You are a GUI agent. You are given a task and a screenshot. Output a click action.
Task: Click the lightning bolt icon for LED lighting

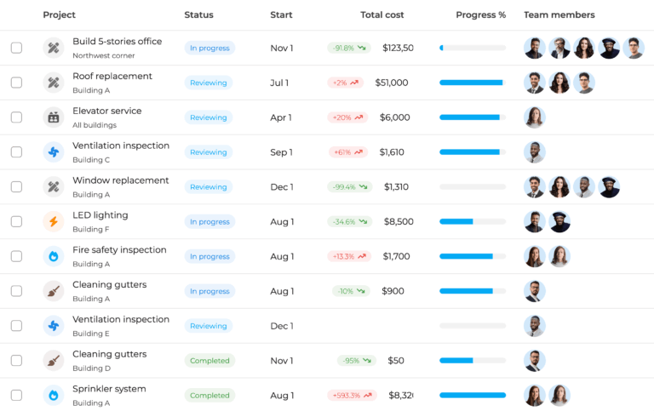54,222
